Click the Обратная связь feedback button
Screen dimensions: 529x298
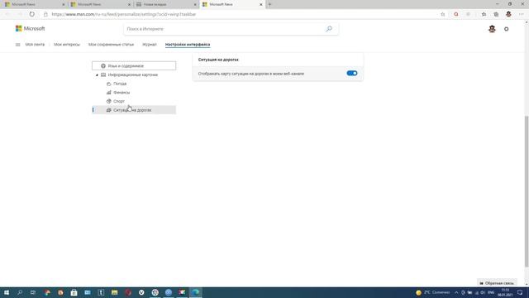pyautogui.click(x=497, y=283)
